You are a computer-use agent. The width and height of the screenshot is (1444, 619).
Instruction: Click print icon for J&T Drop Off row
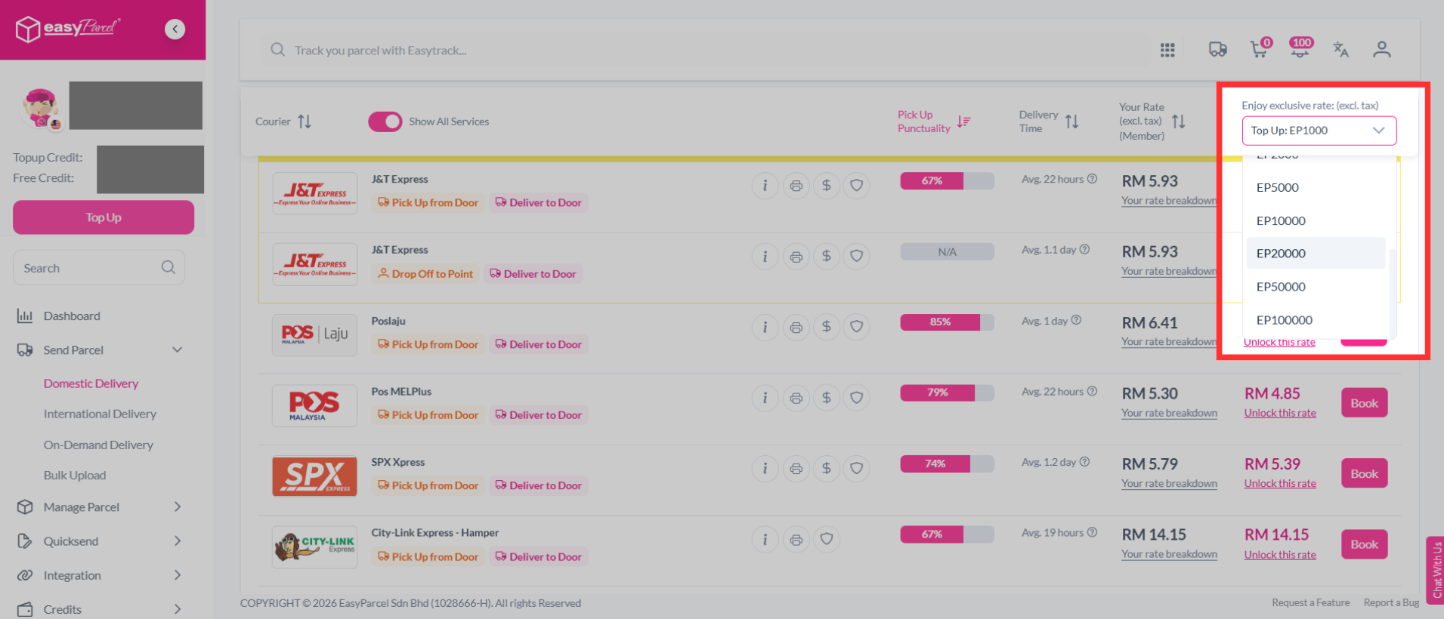796,257
